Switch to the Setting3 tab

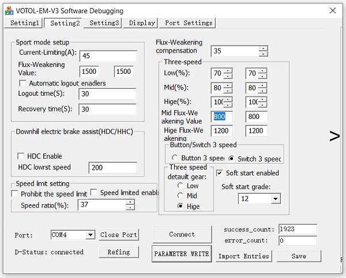[104, 23]
